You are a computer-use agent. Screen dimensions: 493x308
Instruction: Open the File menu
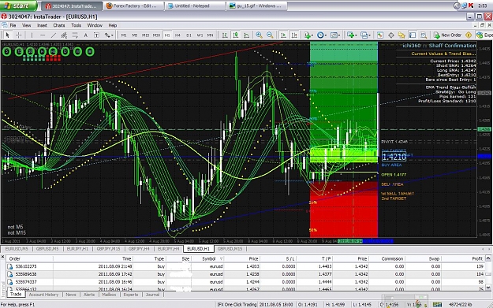point(13,25)
